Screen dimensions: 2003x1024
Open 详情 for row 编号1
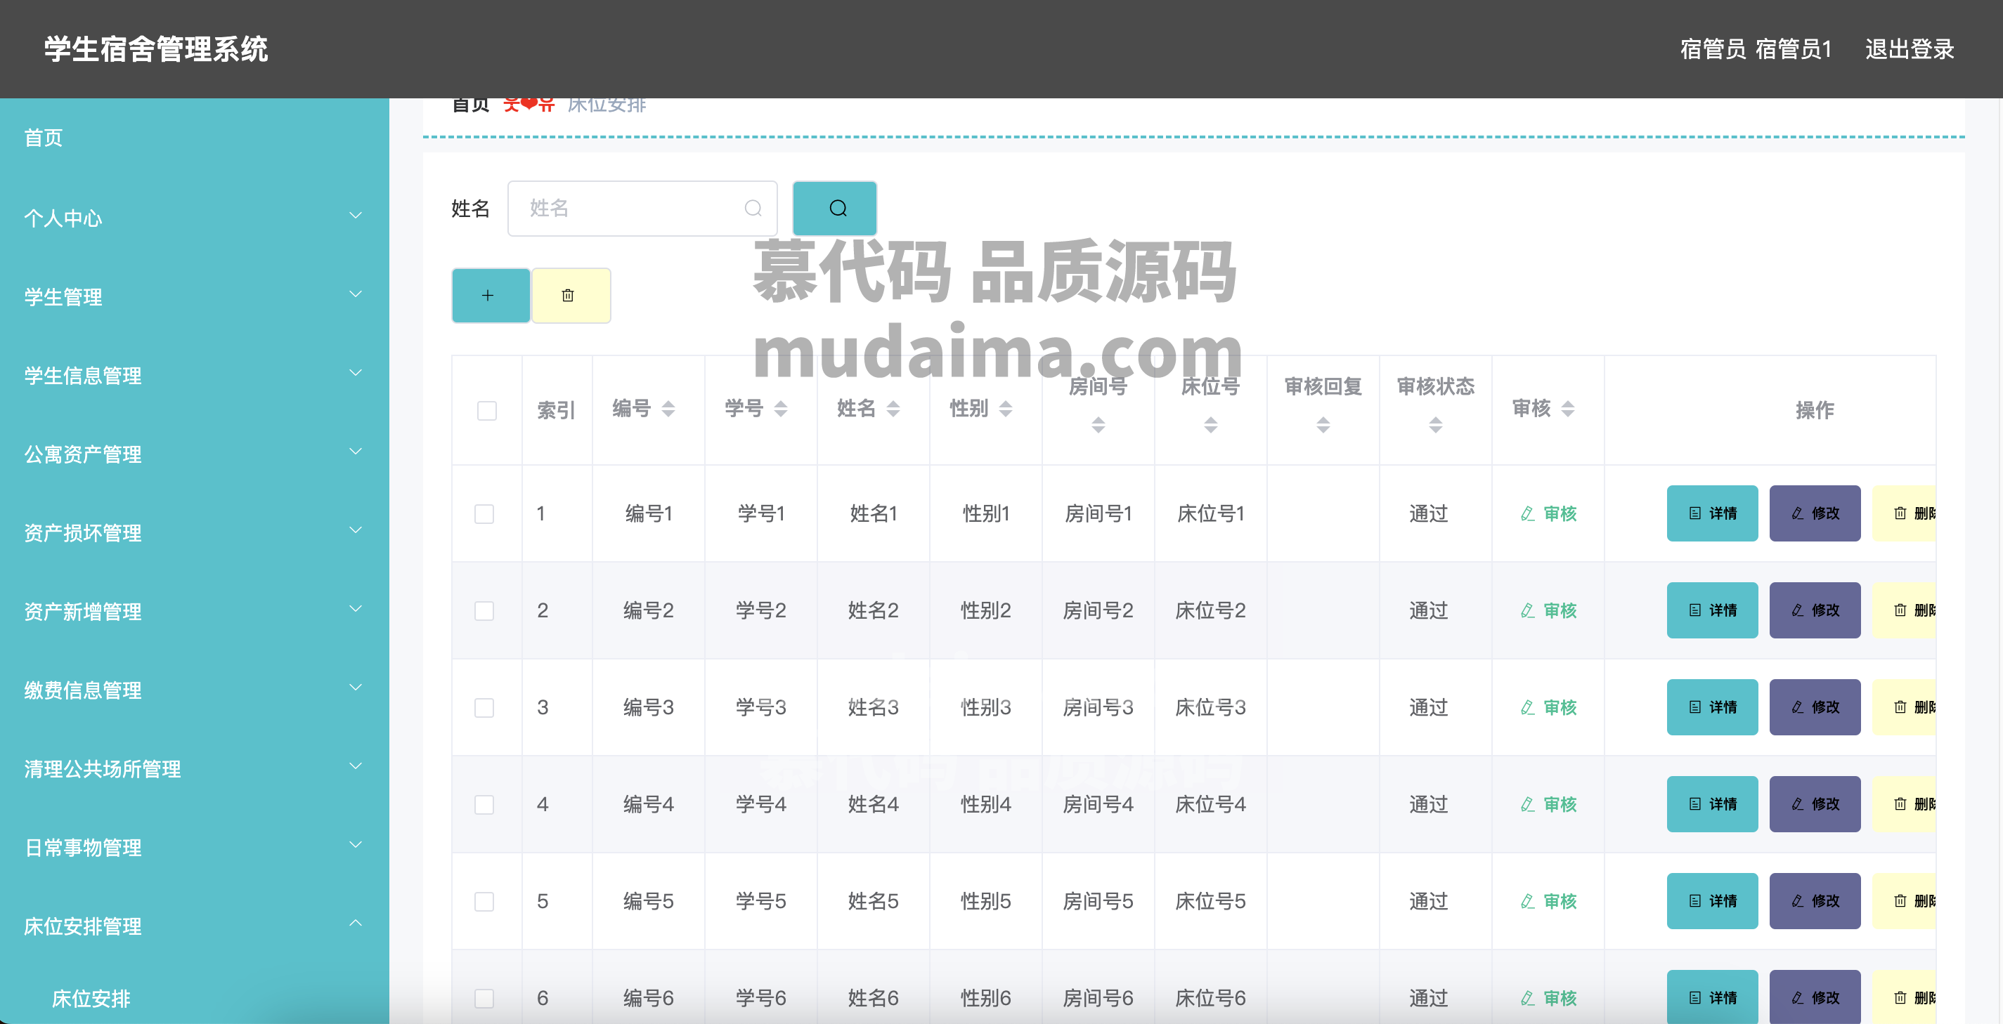pos(1712,513)
